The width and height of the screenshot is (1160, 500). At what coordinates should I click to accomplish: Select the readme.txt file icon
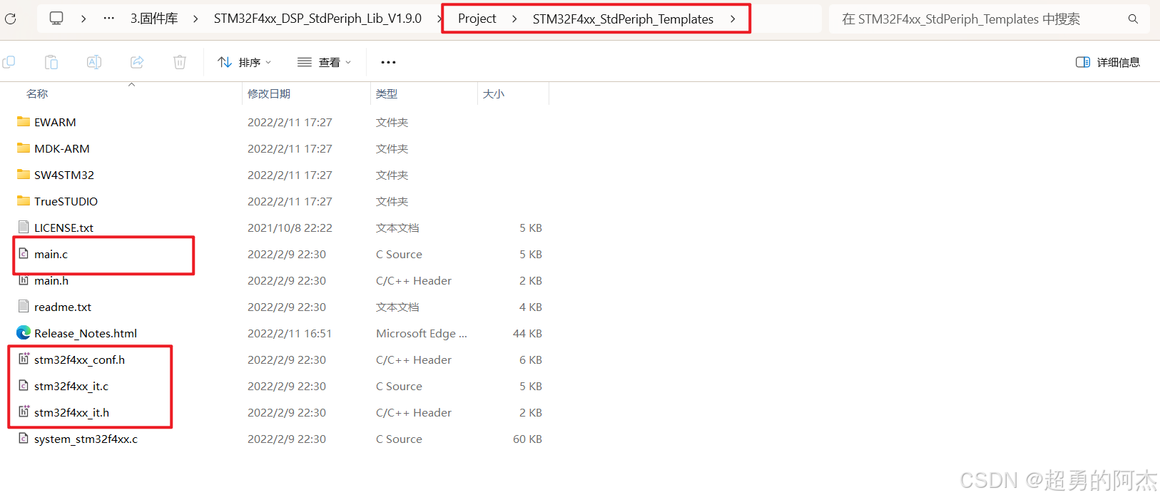point(24,307)
